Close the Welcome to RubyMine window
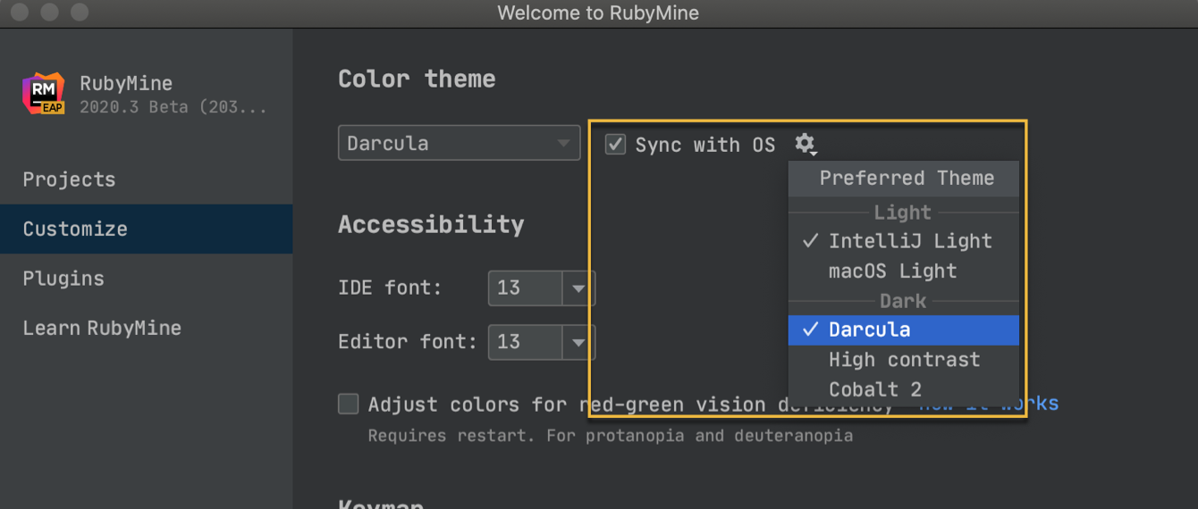Viewport: 1198px width, 509px height. [19, 13]
